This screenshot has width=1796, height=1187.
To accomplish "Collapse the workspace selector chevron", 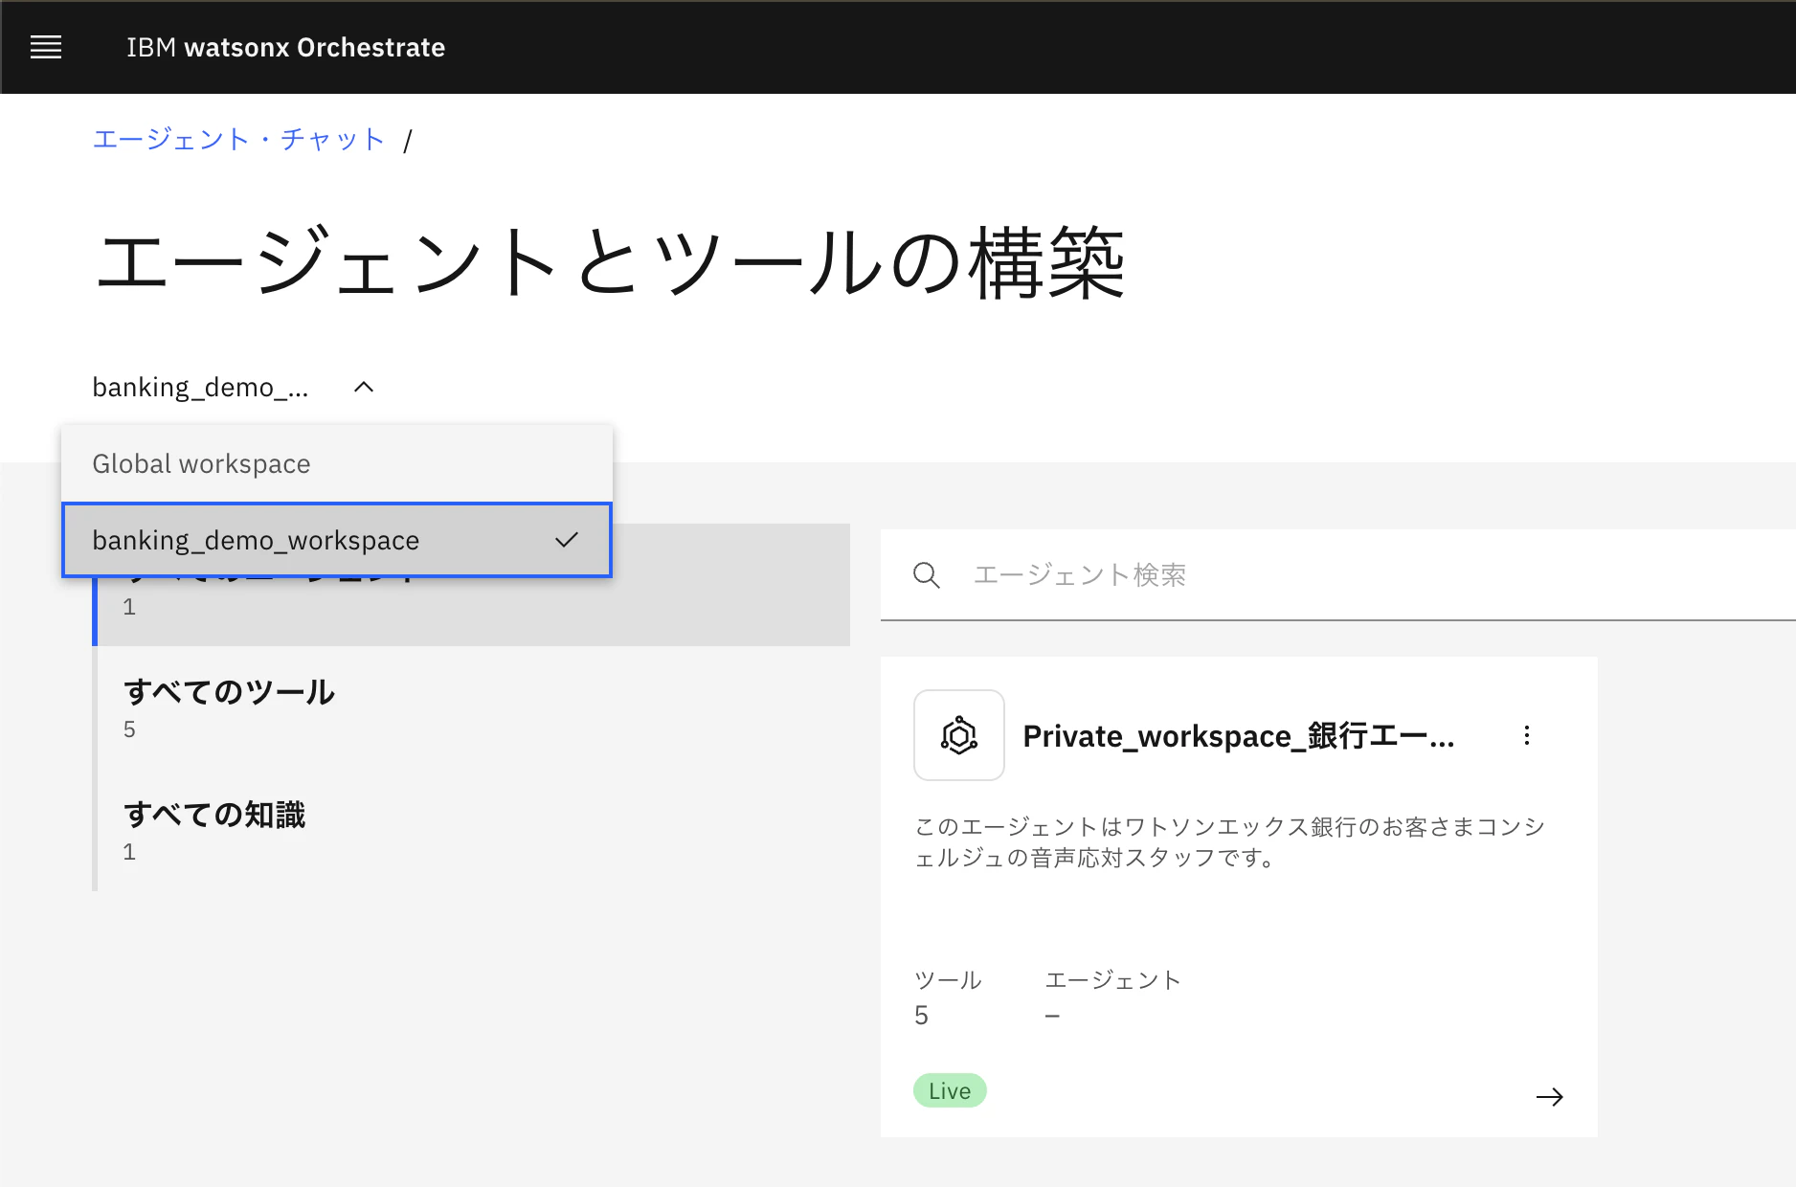I will click(364, 388).
